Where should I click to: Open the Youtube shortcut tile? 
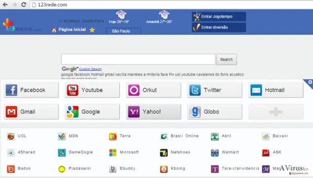(92, 90)
